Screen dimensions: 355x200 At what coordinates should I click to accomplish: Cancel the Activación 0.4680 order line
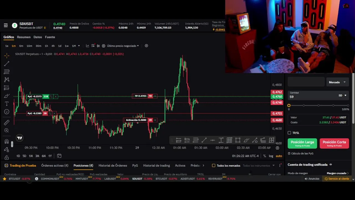155,120
